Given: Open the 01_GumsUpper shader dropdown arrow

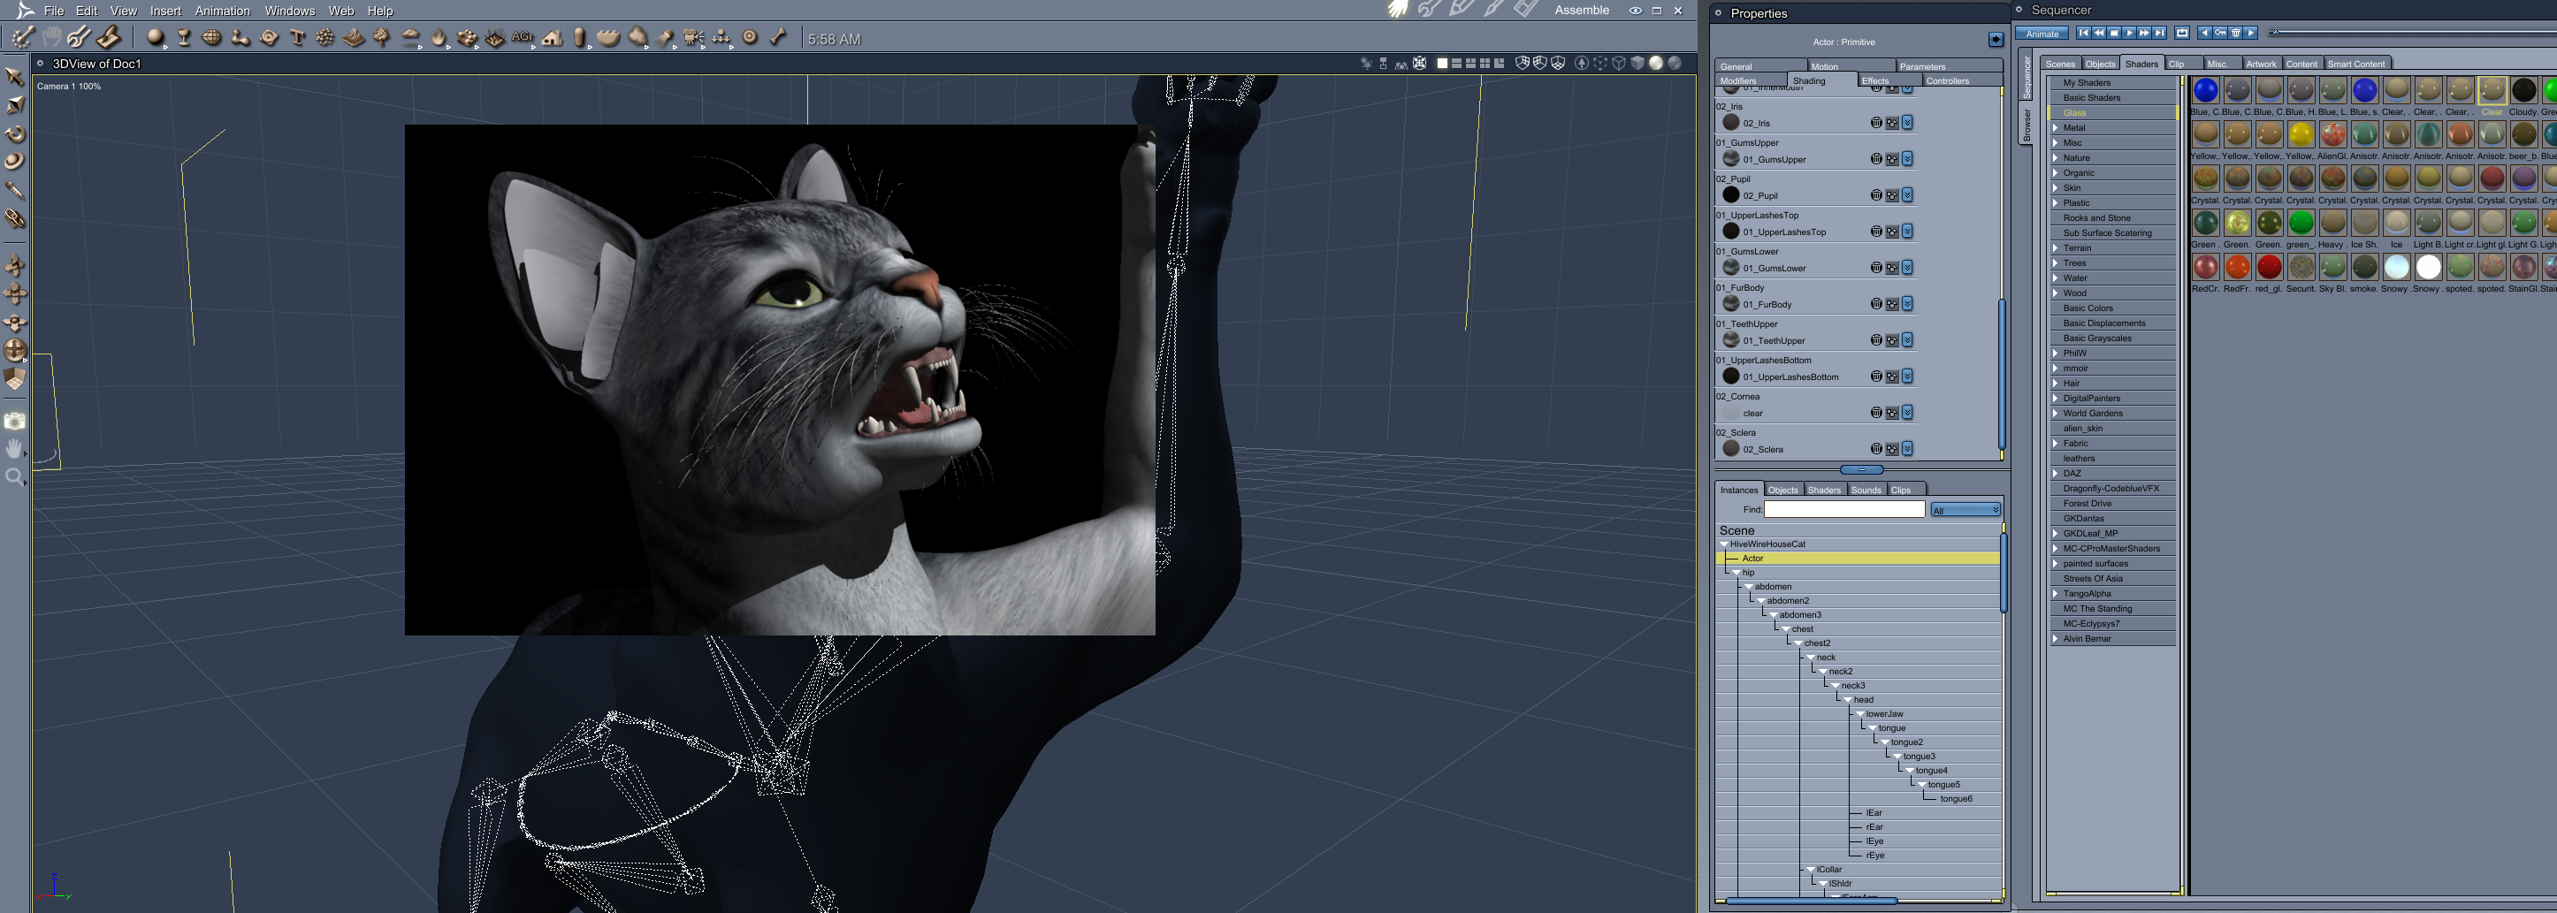Looking at the screenshot, I should coord(1908,159).
